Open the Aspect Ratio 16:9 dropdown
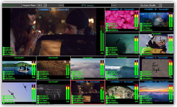 45,5
